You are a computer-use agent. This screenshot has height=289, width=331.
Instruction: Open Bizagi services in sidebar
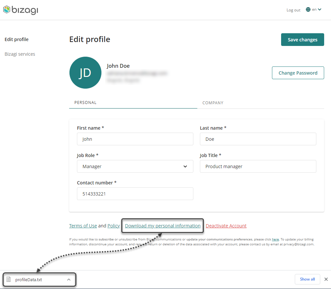(20, 54)
